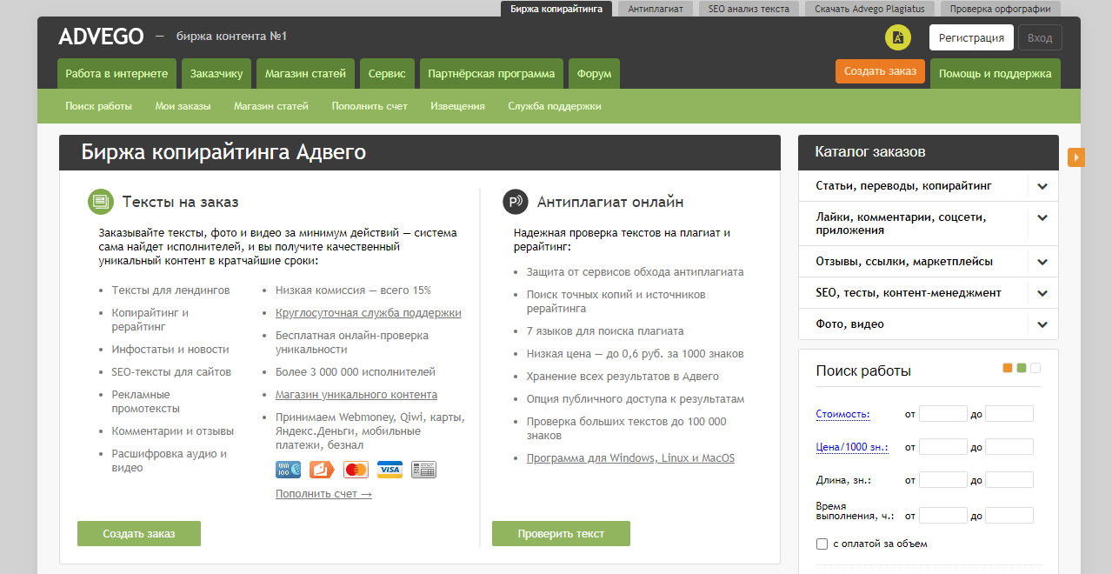Select the white square in Поиск работы
Viewport: 1112px width, 574px height.
(1035, 368)
